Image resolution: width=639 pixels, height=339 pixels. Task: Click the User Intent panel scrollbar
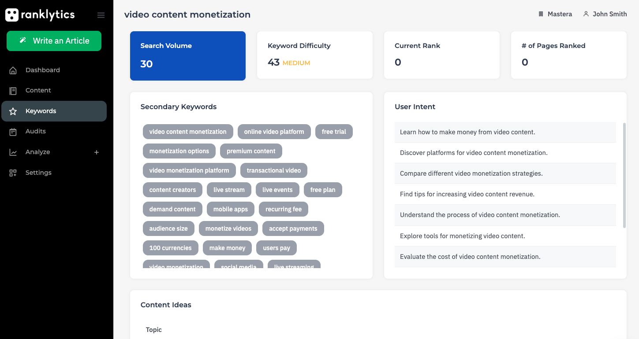point(624,175)
